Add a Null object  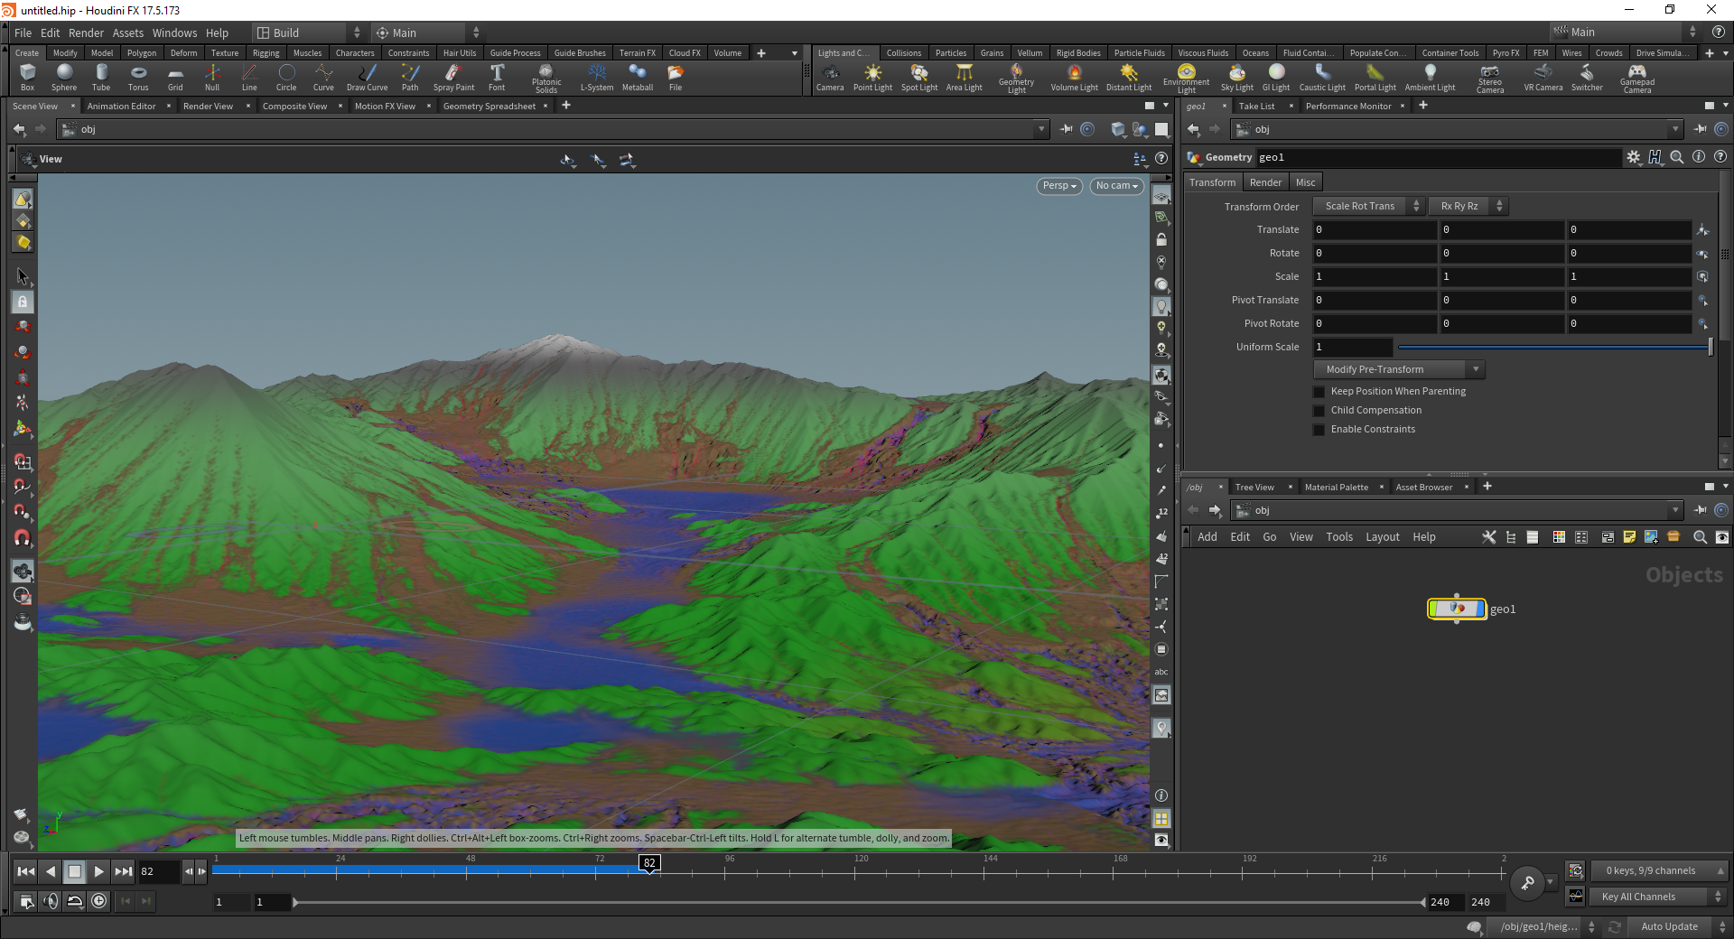pos(212,78)
